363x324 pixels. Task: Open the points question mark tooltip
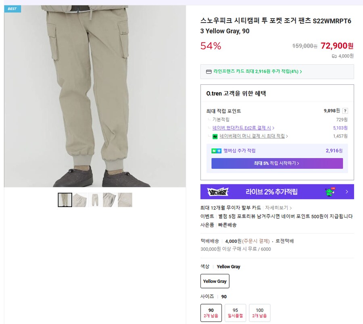pyautogui.click(x=345, y=111)
